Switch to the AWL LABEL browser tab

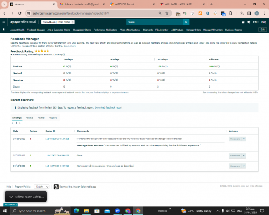[182, 4]
